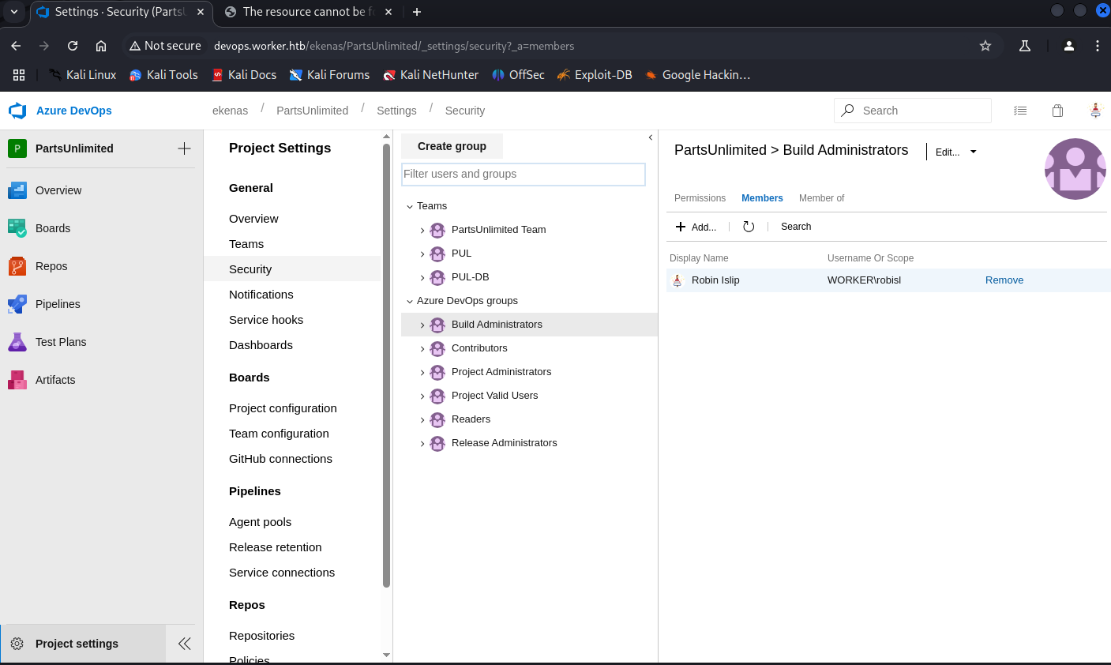Image resolution: width=1111 pixels, height=665 pixels.
Task: Switch to the Members tab
Action: [762, 198]
